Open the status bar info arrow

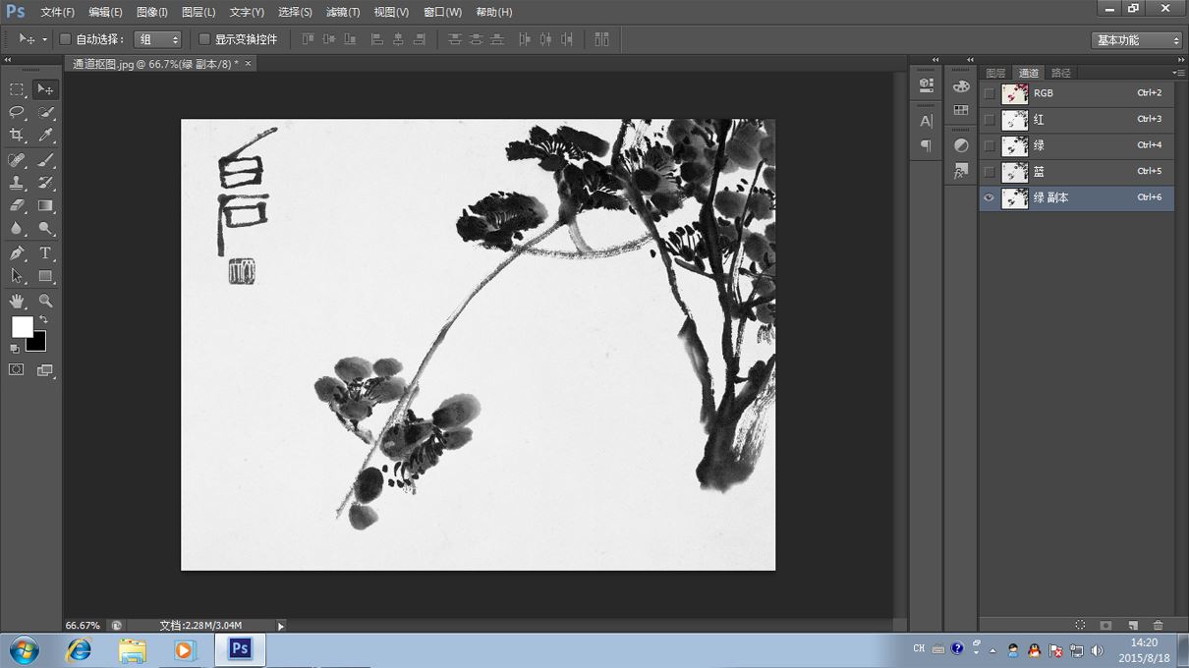click(281, 626)
